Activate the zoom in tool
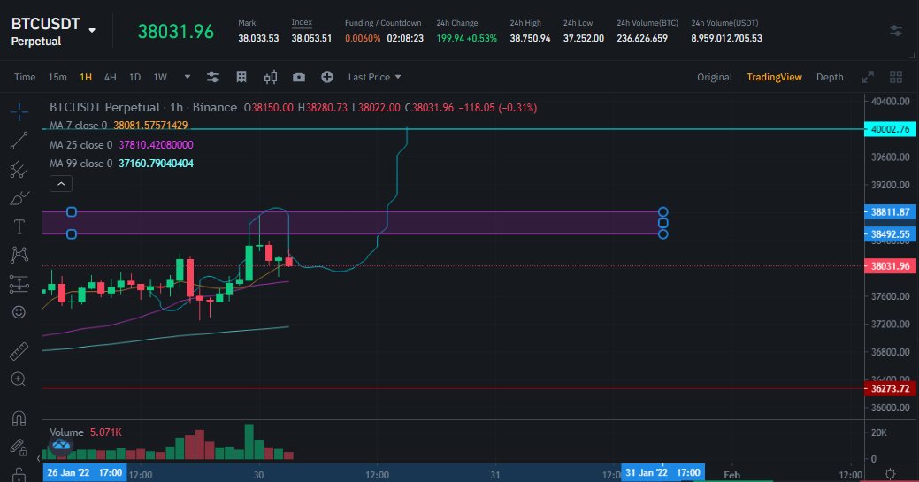The height and width of the screenshot is (482, 919). click(19, 379)
